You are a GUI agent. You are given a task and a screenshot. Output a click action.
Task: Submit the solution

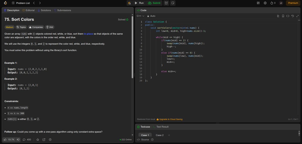point(154,3)
